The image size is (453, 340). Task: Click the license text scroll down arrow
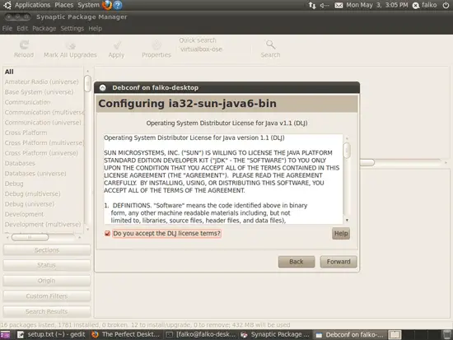347,221
